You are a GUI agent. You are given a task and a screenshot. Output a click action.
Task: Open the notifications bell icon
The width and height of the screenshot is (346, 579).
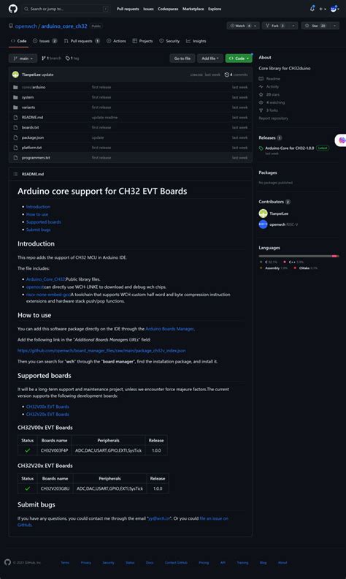[312, 9]
